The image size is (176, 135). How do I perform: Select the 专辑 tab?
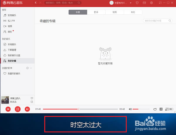78,12
